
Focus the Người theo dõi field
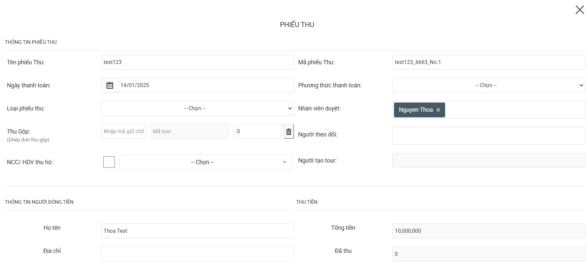(x=488, y=136)
